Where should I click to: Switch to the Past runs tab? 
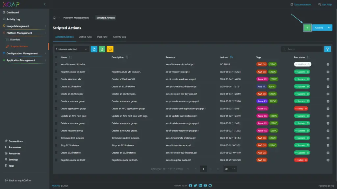pos(102,37)
